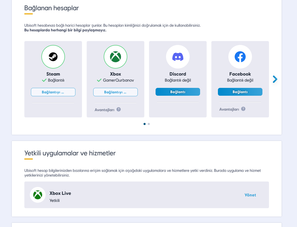
Task: Unlink Steam with Bağlantıyı button
Action: tap(53, 92)
